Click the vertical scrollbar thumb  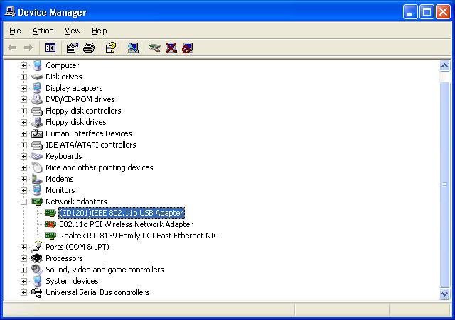point(444,184)
